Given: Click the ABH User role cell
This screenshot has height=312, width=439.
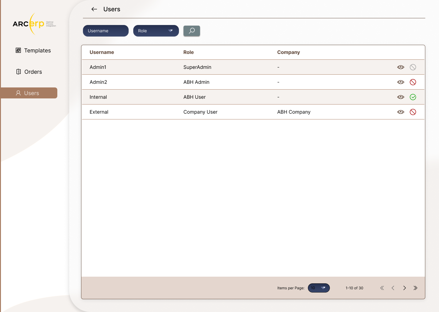Looking at the screenshot, I should (195, 97).
